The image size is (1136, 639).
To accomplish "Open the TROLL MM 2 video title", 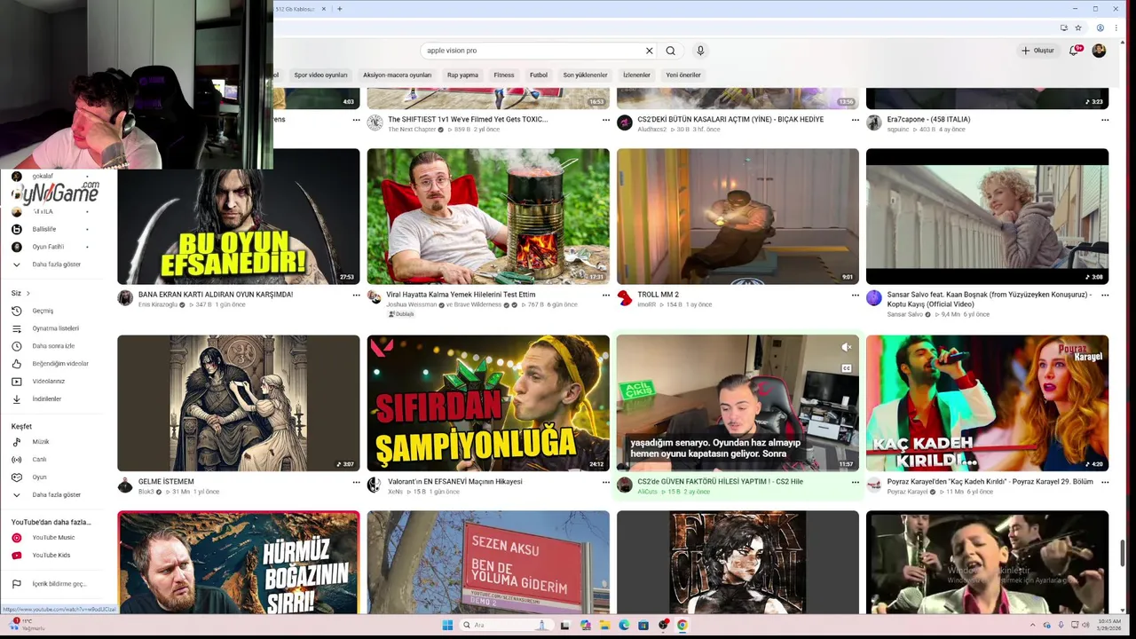I will click(658, 295).
